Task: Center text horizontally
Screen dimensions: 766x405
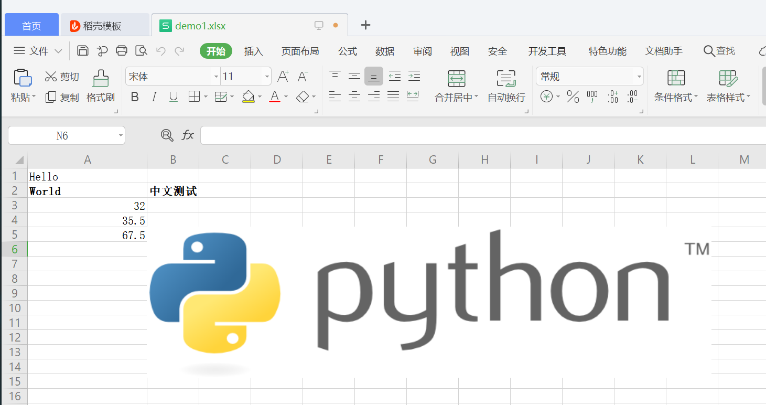Action: pos(354,97)
